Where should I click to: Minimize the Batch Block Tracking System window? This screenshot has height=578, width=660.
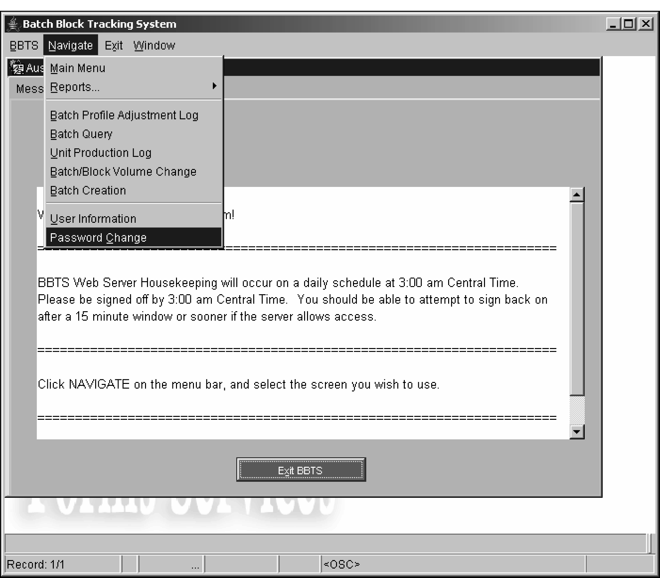[613, 24]
